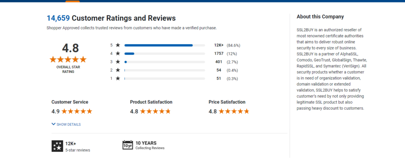Image resolution: width=405 pixels, height=163 pixels.
Task: Click the 5-star reviews badge icon
Action: (x=57, y=146)
